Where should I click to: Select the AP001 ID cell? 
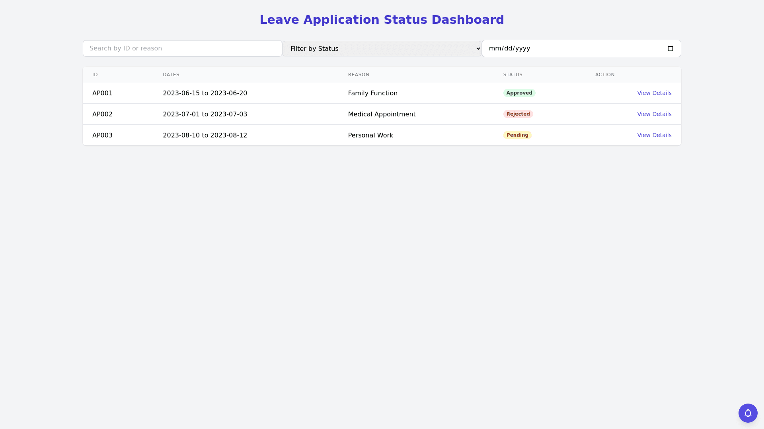(102, 93)
